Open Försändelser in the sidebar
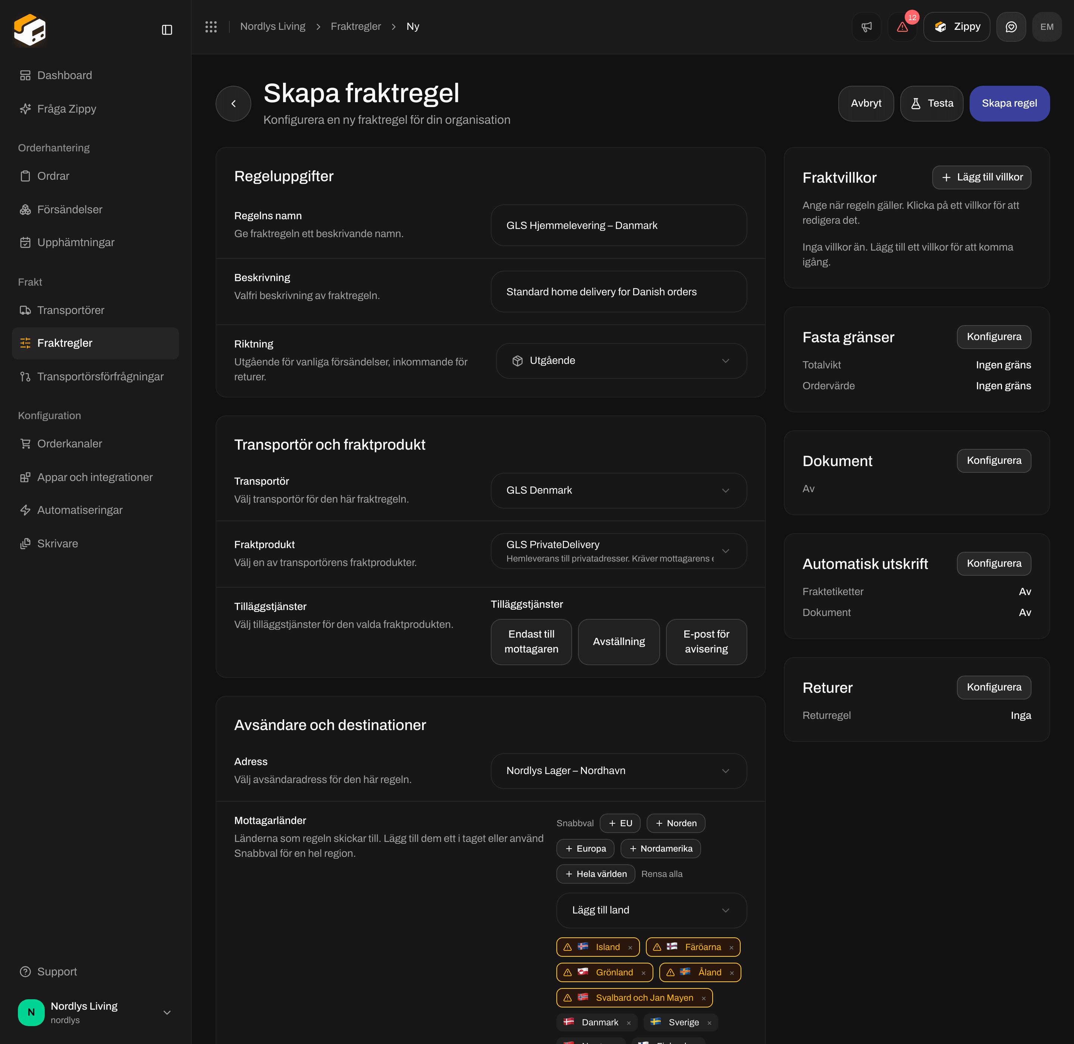This screenshot has width=1074, height=1044. coord(95,210)
